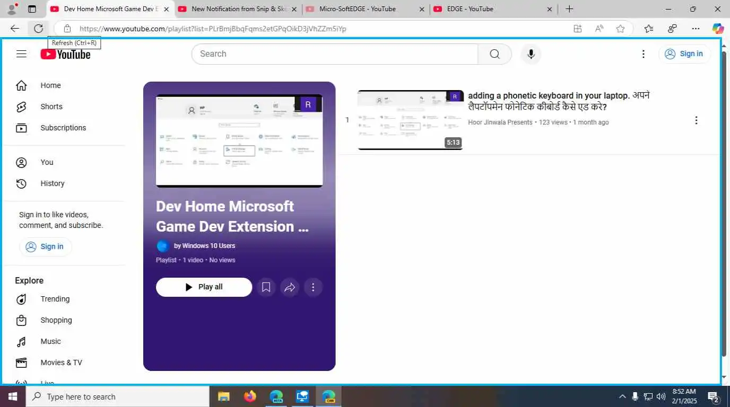Click the taskbar search box

point(117,396)
